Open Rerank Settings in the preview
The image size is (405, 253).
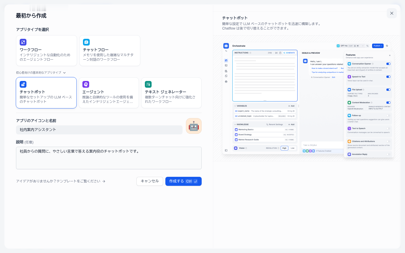[x=274, y=125]
